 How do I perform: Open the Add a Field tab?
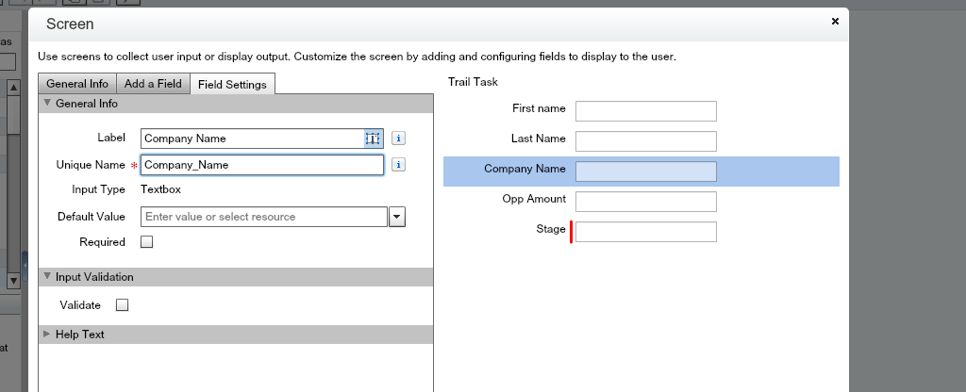coord(153,84)
